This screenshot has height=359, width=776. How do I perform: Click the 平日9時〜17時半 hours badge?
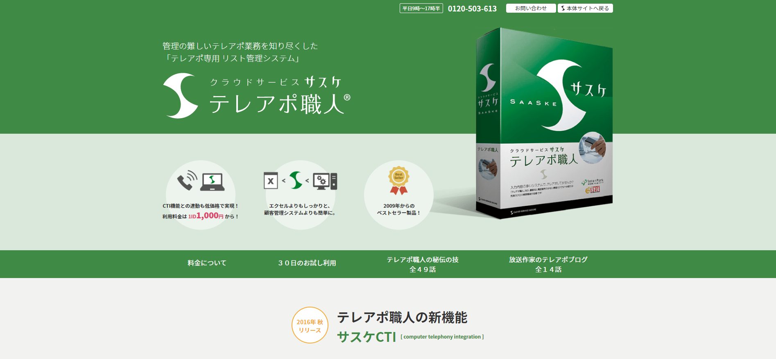[421, 8]
